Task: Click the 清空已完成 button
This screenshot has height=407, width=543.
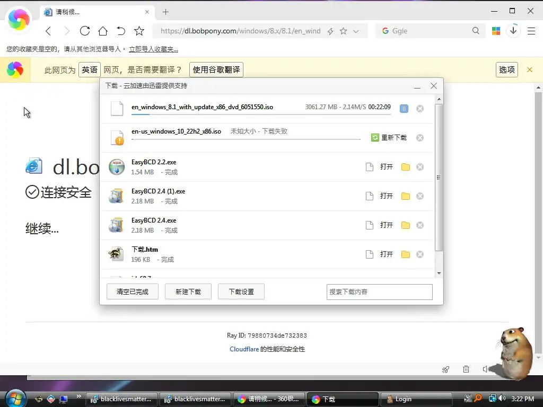Action: 132,291
